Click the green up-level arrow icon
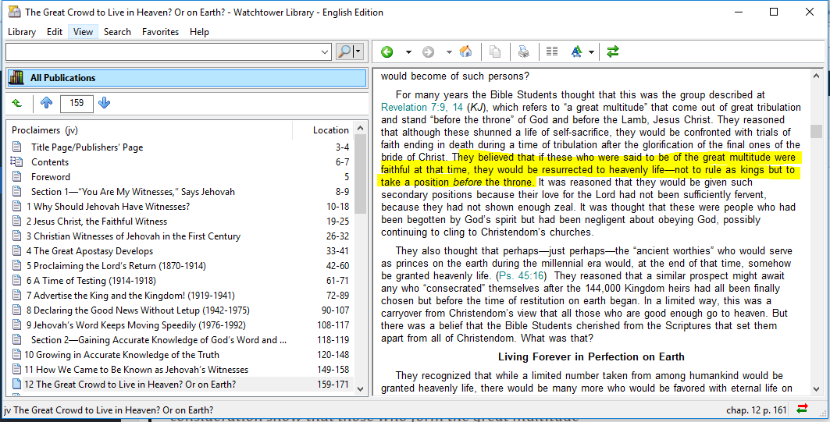The height and width of the screenshot is (422, 830). (17, 103)
